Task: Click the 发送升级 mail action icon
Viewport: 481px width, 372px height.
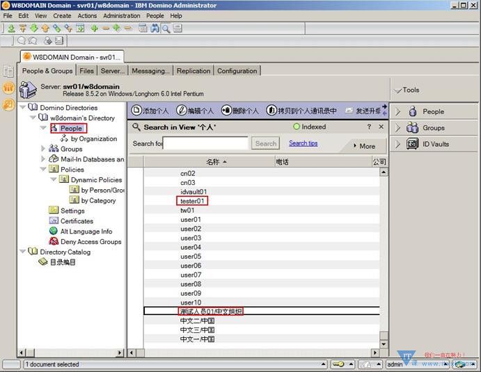Action: click(349, 111)
